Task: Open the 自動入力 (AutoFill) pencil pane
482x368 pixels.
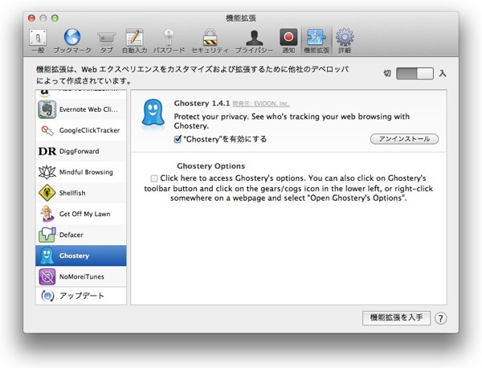Action: click(134, 41)
